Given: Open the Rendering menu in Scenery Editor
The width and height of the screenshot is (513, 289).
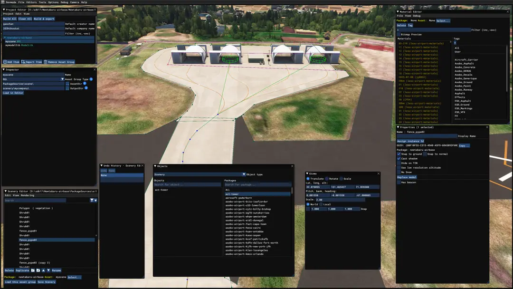Looking at the screenshot, I should point(28,195).
